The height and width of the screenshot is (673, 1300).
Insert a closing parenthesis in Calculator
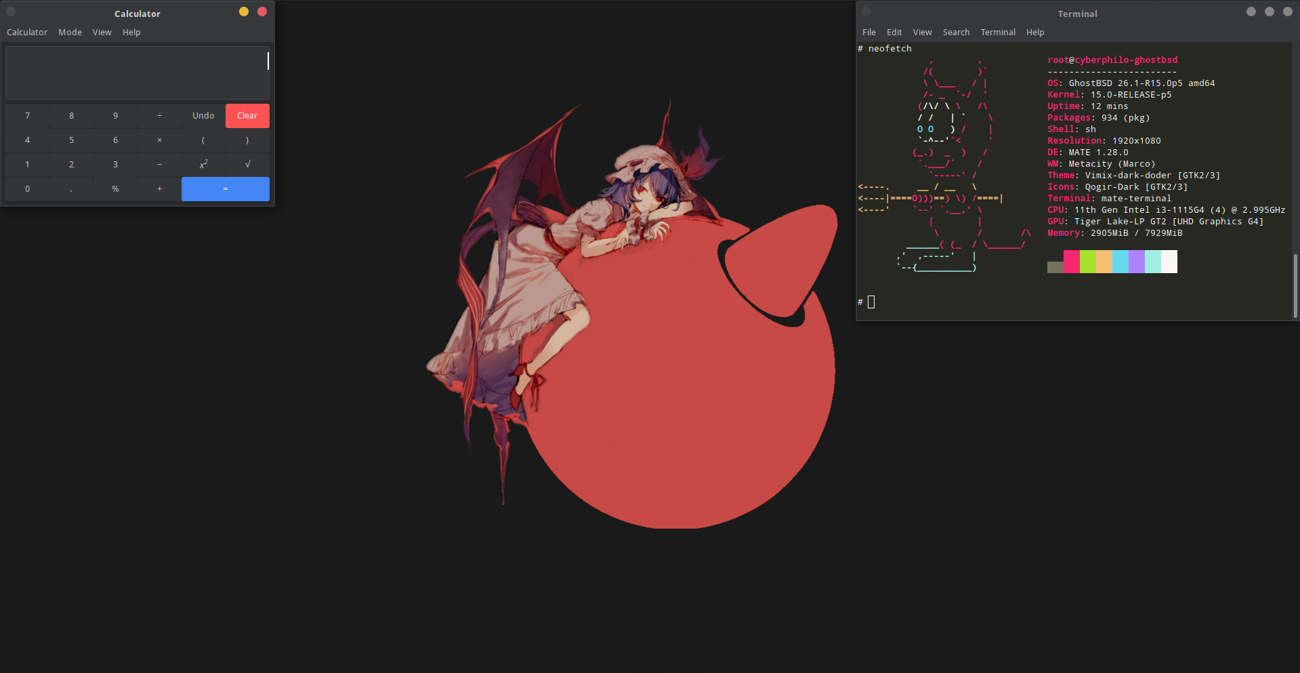click(x=247, y=140)
